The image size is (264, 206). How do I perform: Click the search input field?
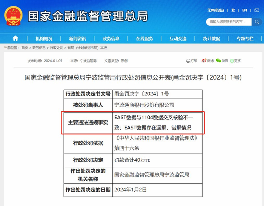tap(229, 22)
